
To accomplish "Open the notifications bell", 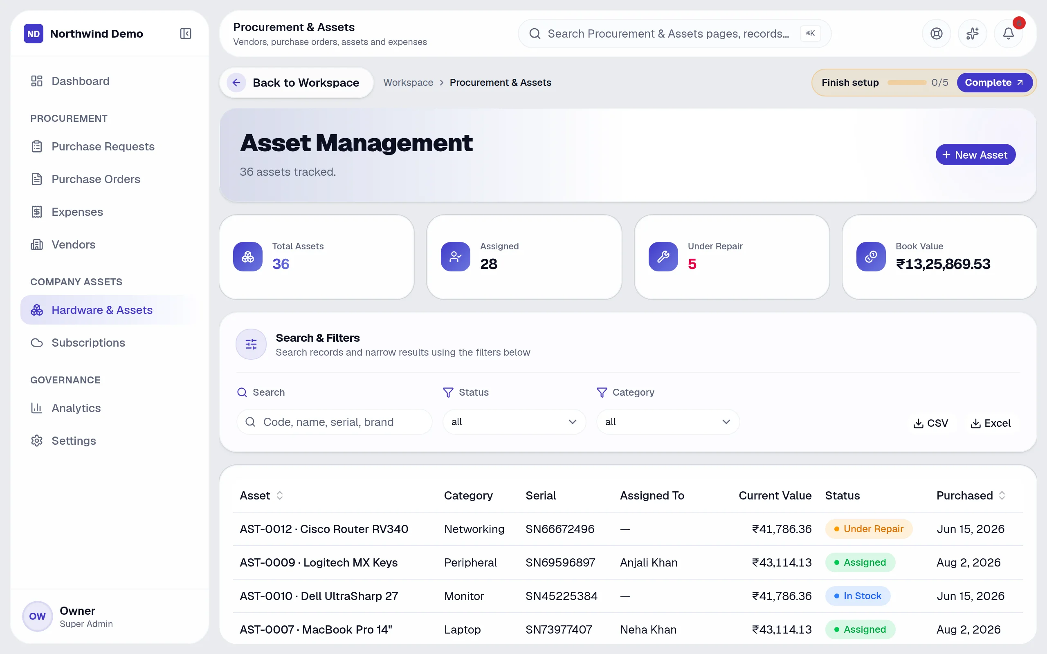I will point(1008,33).
